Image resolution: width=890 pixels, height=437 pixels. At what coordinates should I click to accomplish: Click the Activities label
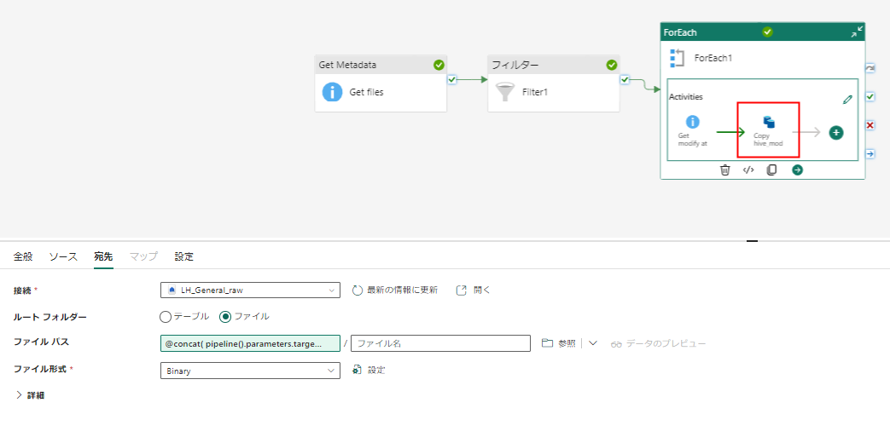(x=686, y=97)
